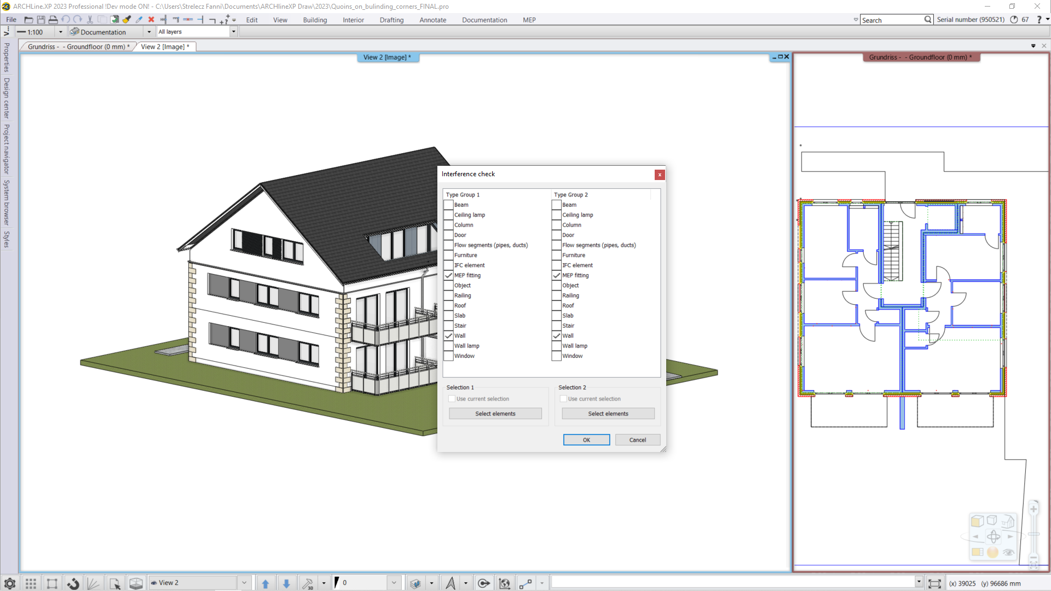Toggle MEP fitting checkbox in Type Group 1

[448, 275]
